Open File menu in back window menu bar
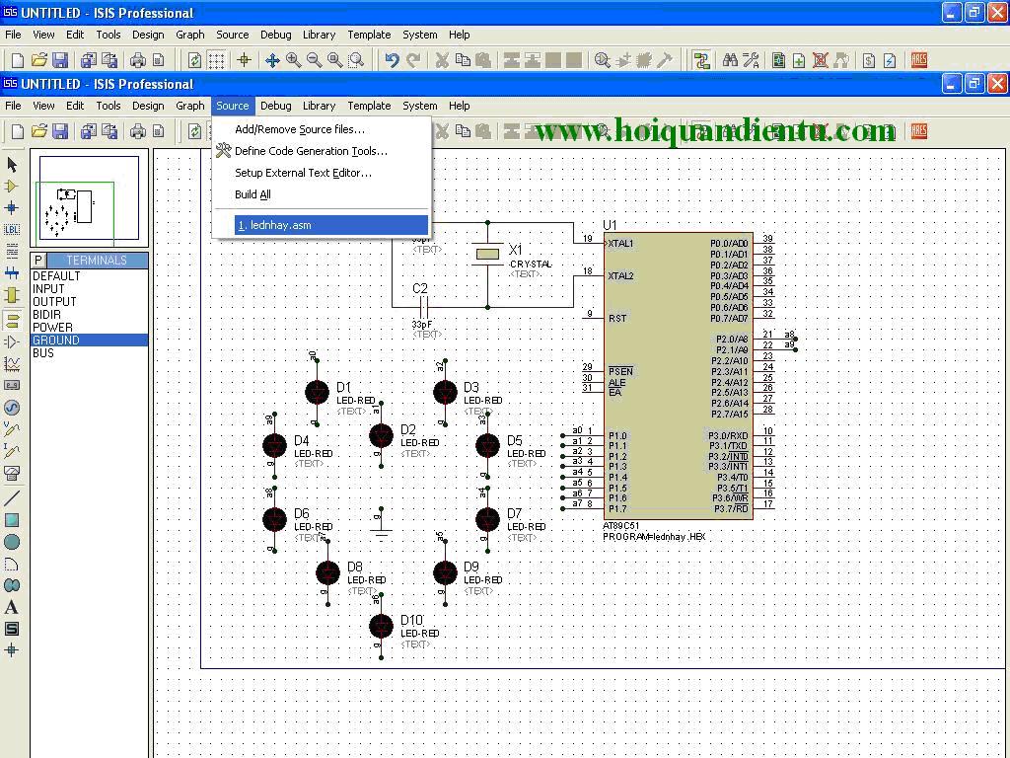Viewport: 1010px width, 758px height. point(13,35)
